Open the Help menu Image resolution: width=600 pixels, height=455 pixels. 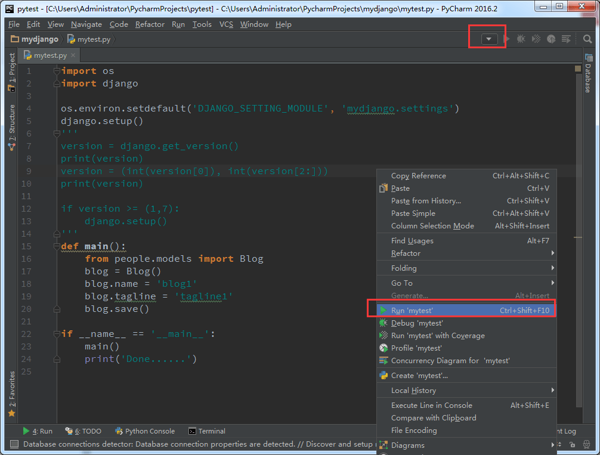[283, 24]
